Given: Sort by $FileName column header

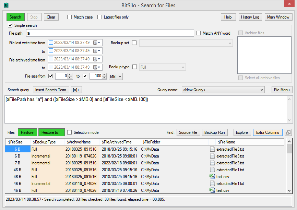Looking at the screenshot, I should (x=250, y=142).
